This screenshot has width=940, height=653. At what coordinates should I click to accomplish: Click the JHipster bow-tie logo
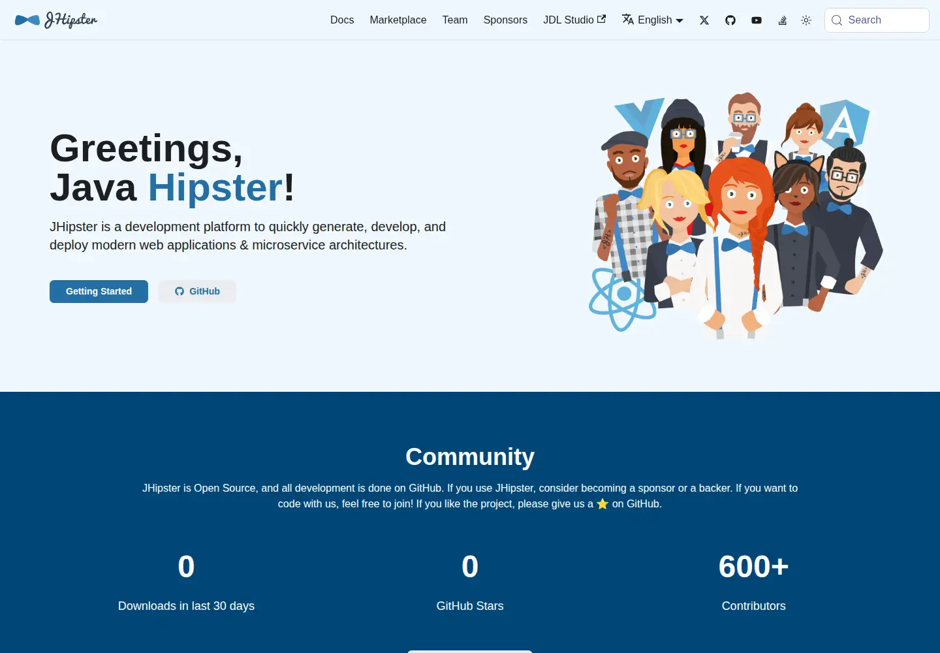[x=56, y=20]
